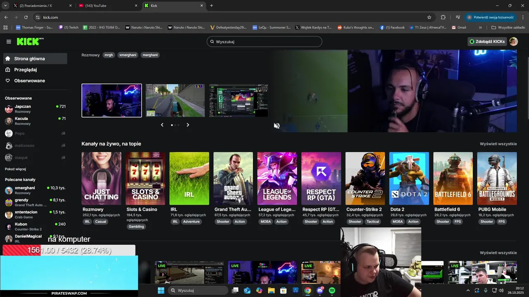Unmute the featured stream player
Image resolution: width=529 pixels, height=297 pixels.
(277, 126)
